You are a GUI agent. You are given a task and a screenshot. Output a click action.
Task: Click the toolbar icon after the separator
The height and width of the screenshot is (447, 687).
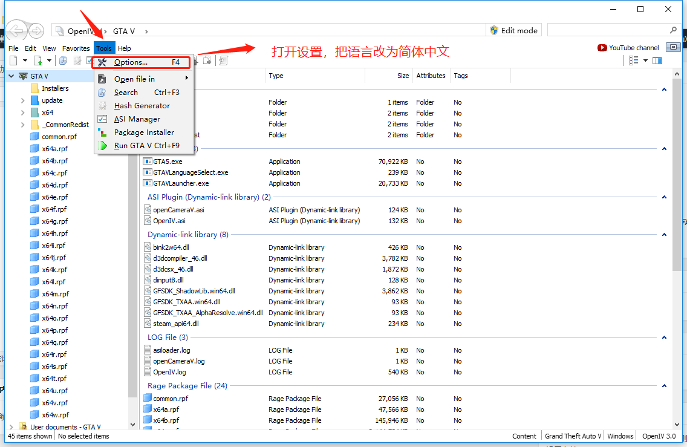[x=223, y=60]
